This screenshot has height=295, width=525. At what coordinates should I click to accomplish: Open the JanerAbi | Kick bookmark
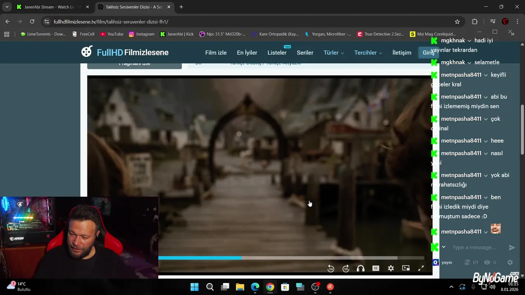click(177, 34)
